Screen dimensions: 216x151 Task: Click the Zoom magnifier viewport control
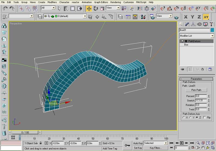click(198, 143)
